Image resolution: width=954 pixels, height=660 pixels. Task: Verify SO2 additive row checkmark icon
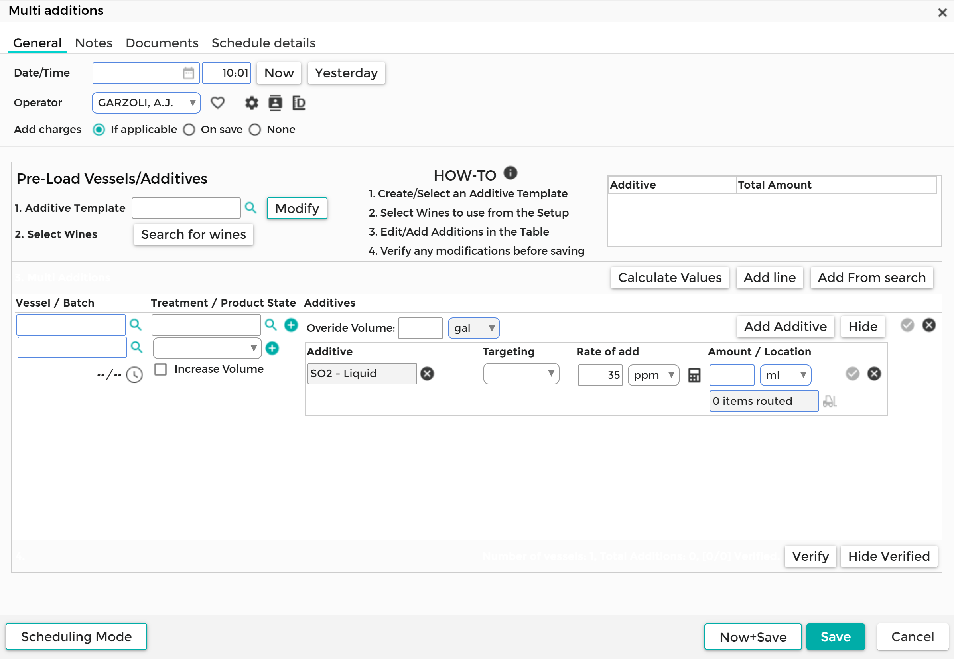[852, 374]
